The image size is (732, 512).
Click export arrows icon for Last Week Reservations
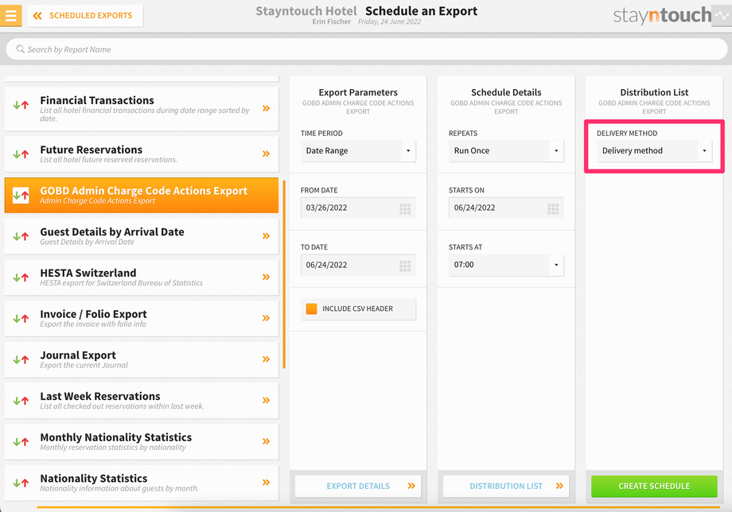point(21,400)
